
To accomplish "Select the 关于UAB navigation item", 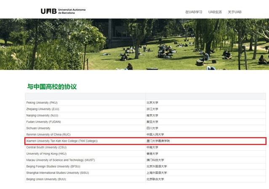I will [x=234, y=12].
